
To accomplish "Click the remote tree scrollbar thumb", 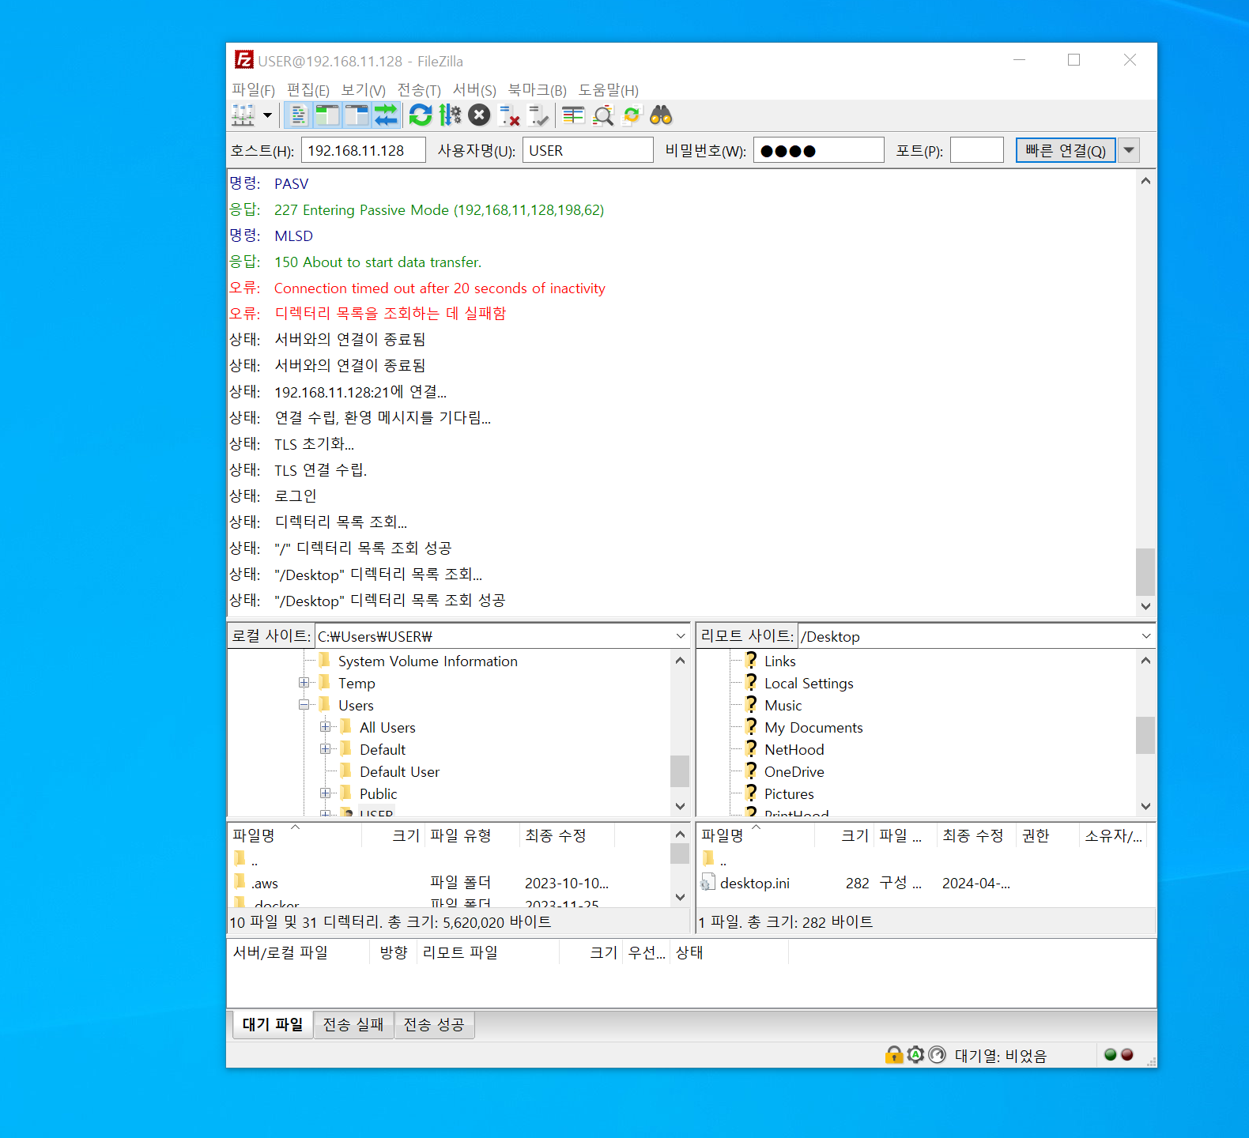I will tap(1145, 735).
